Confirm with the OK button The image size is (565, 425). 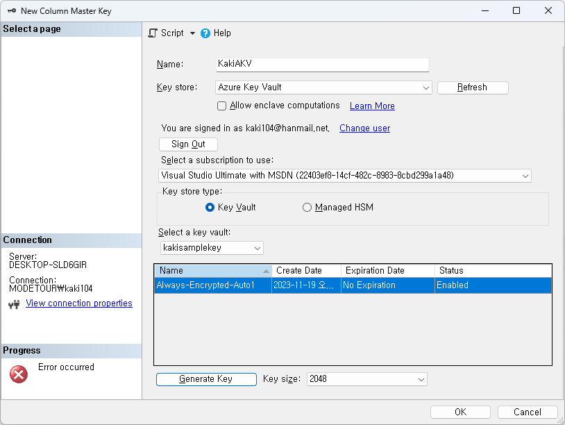[x=460, y=412]
